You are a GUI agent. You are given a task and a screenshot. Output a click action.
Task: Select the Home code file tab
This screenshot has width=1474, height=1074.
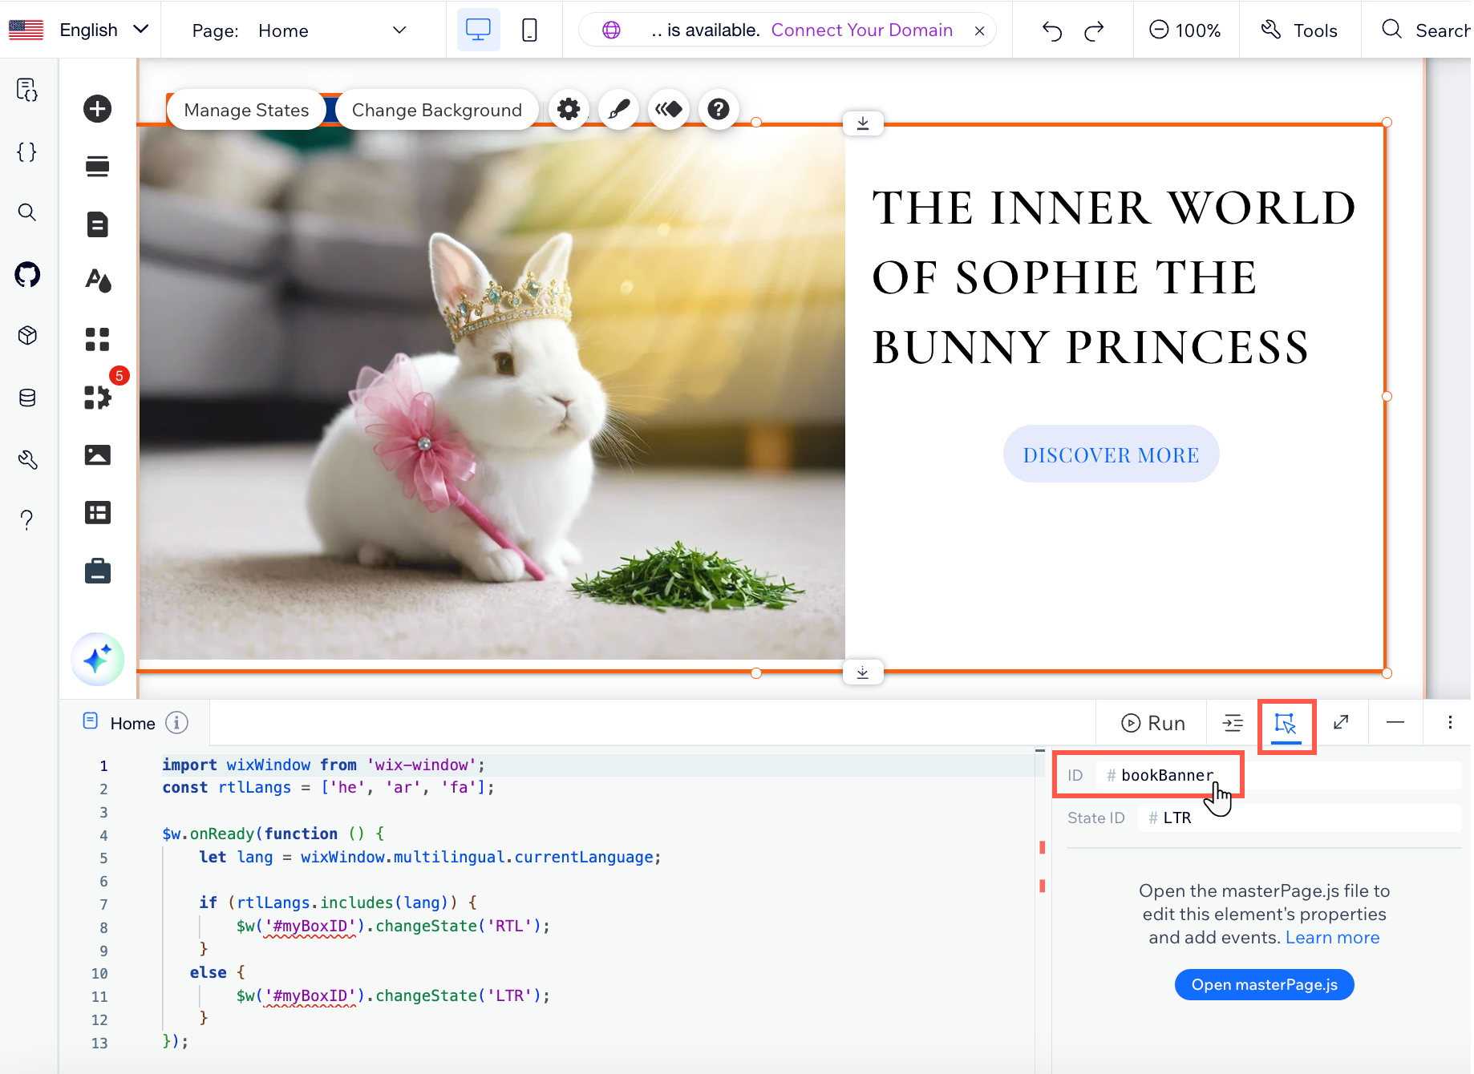pyautogui.click(x=132, y=724)
